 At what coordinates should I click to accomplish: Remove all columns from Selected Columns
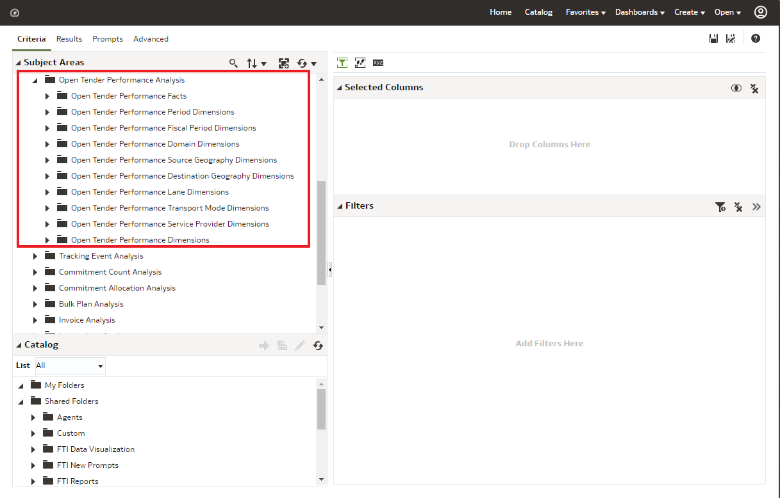click(754, 88)
